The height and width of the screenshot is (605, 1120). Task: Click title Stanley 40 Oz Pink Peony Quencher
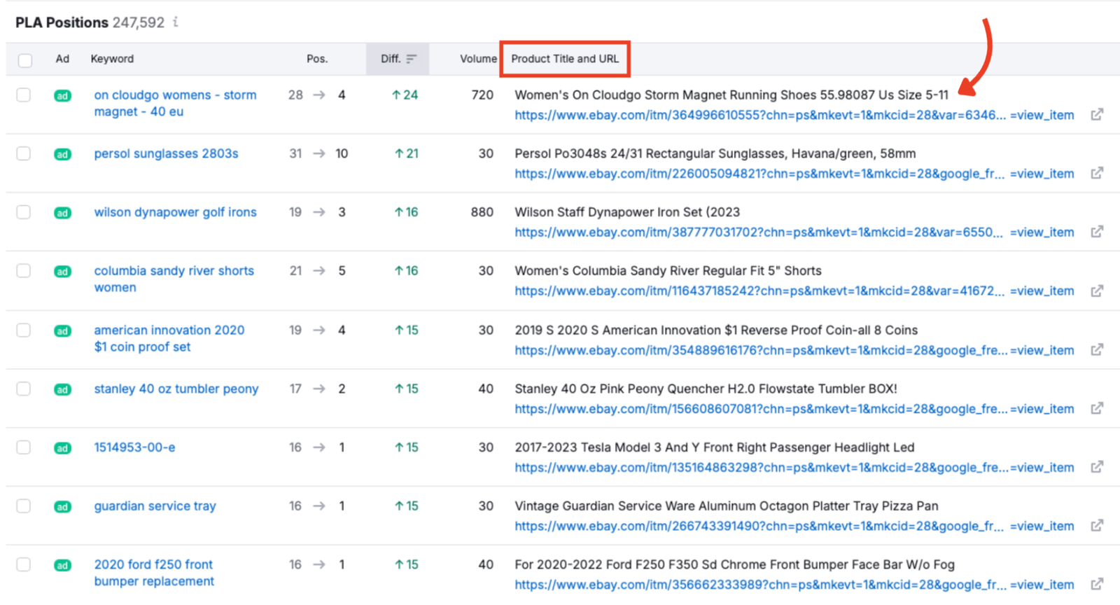point(706,389)
